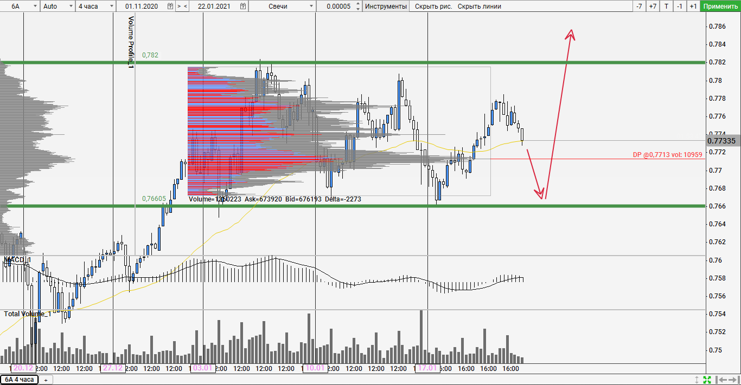Toggle 'Скрыть линии' to hide lines
Viewport: 741px width, 385px height.
(479, 6)
